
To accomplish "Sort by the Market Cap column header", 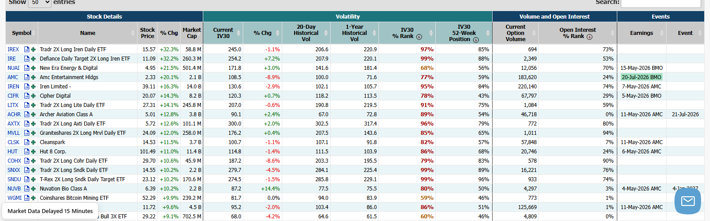I will 192,33.
